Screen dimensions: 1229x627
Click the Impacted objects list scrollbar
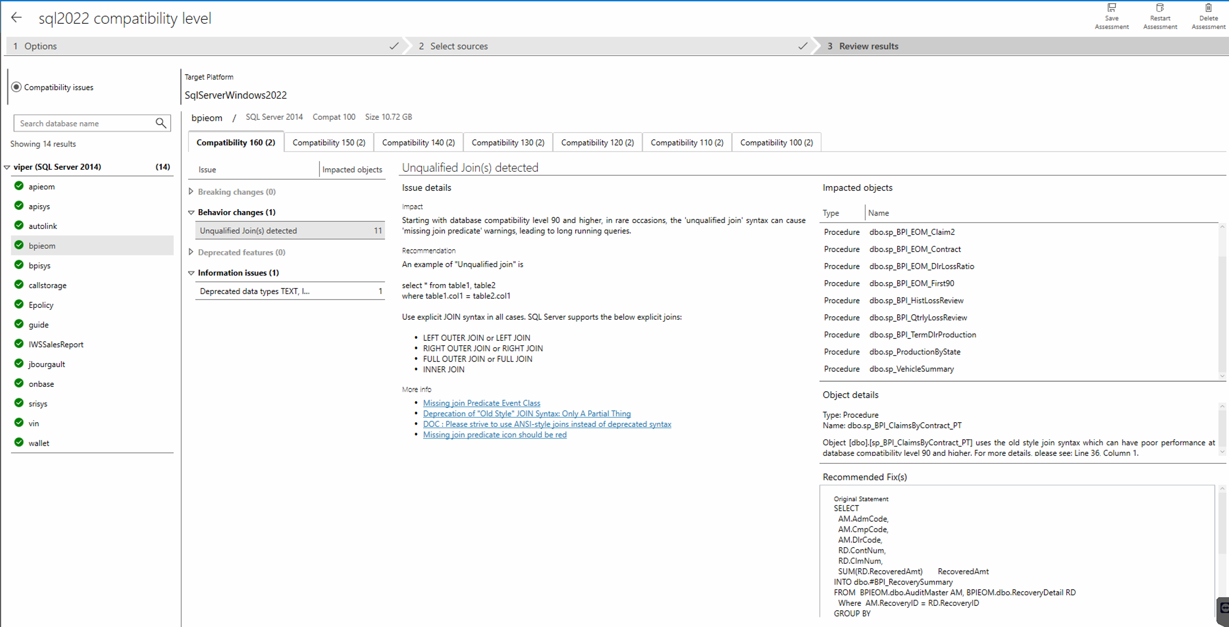pyautogui.click(x=1222, y=301)
